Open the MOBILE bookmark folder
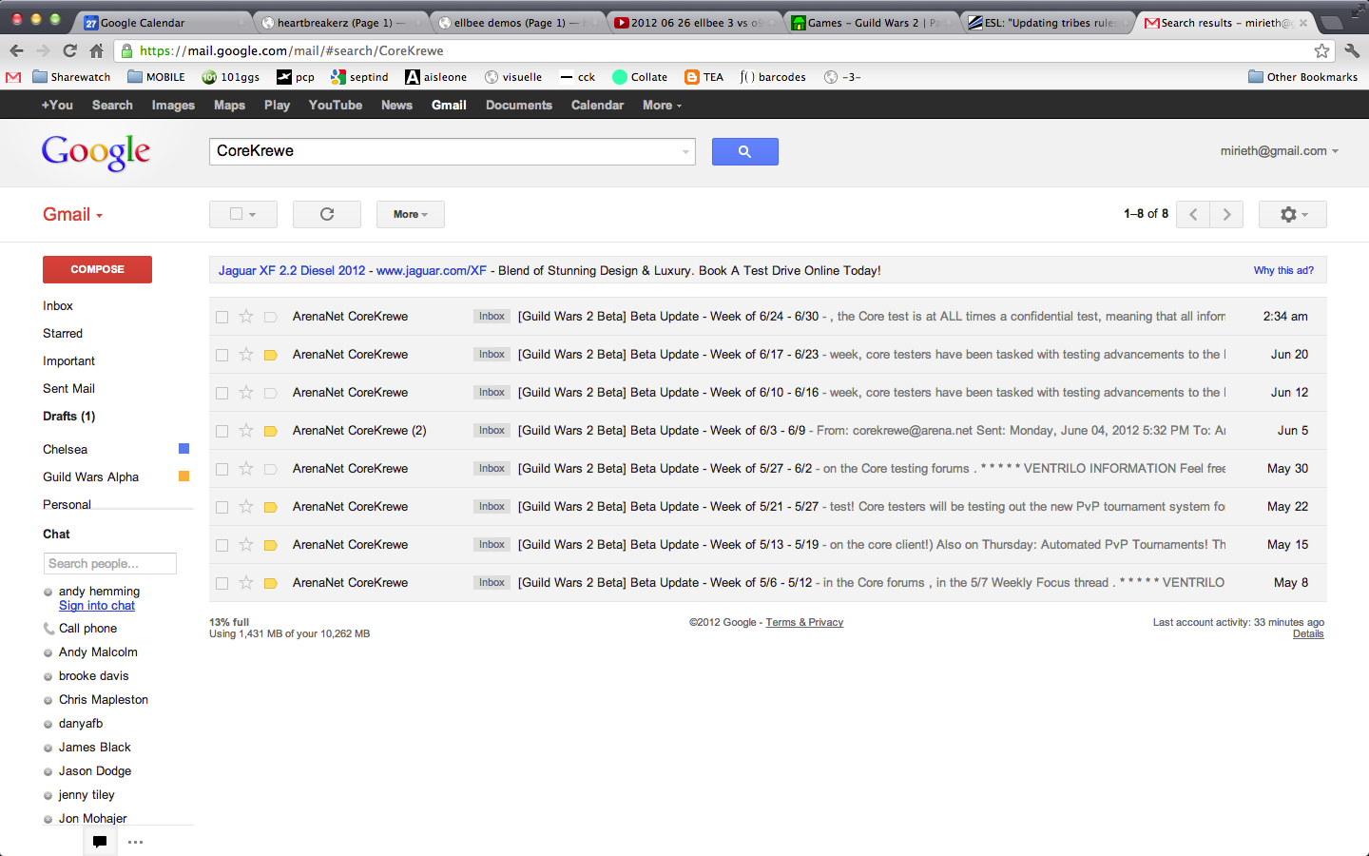Screen dimensions: 1369x856 coord(156,77)
